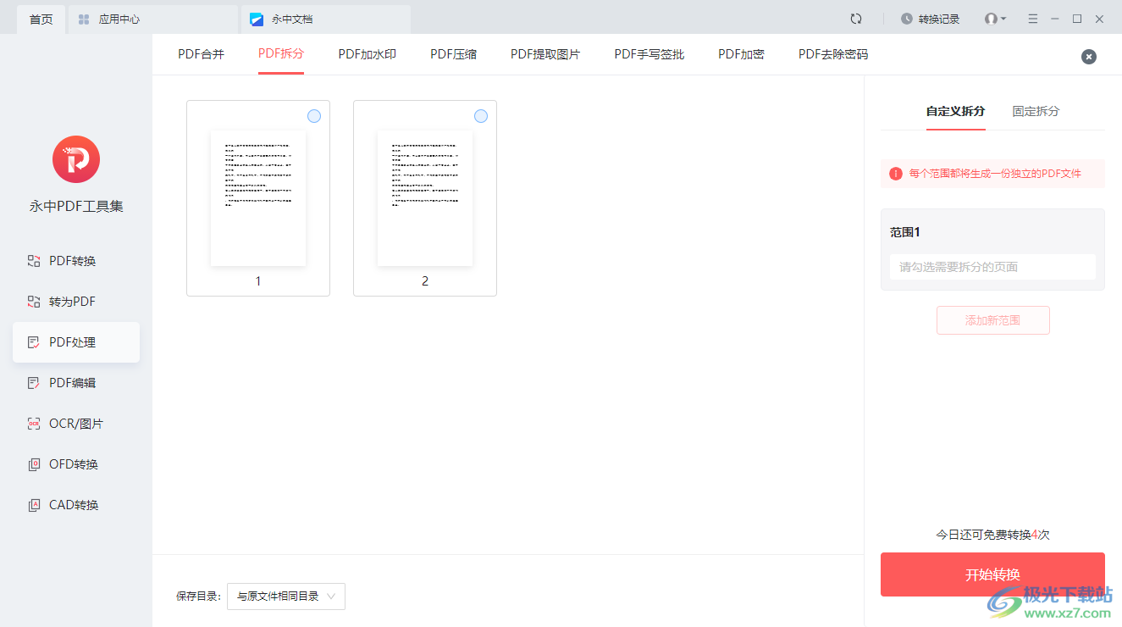Open the 应用中心 window tab
Image resolution: width=1122 pixels, height=627 pixels.
152,19
